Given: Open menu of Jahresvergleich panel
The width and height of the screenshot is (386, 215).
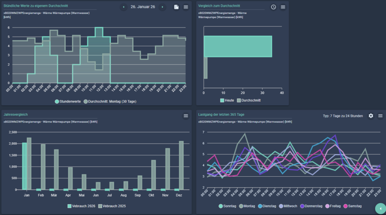Looking at the screenshot, I should click(x=186, y=116).
